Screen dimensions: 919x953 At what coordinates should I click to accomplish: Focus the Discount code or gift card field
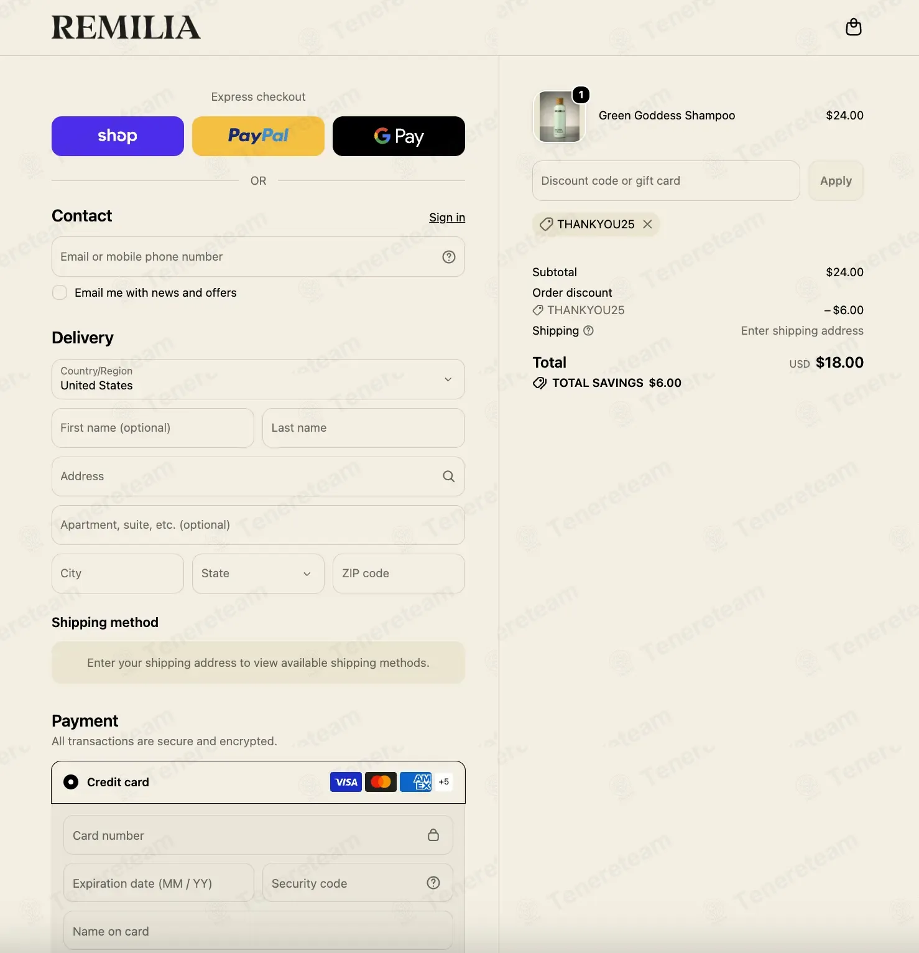pyautogui.click(x=666, y=181)
